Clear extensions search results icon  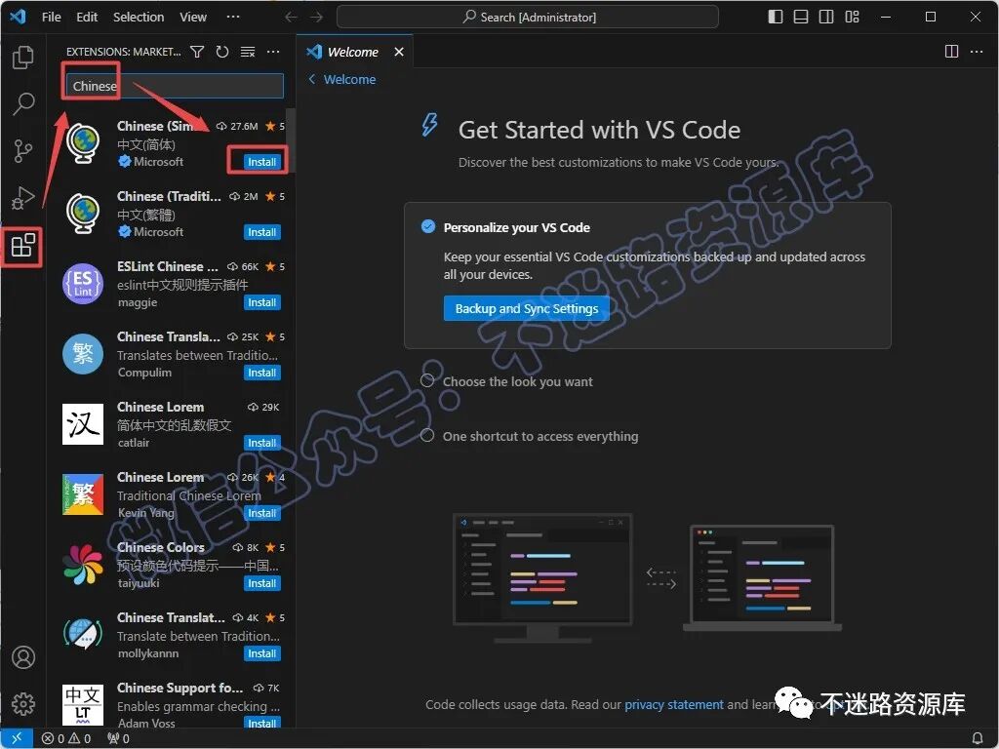coord(248,52)
